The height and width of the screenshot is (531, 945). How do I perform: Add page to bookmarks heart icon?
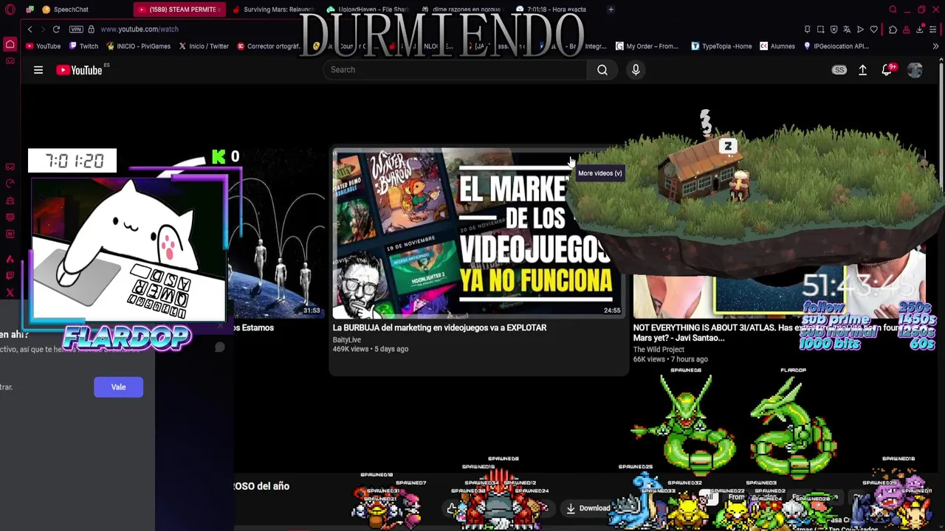coord(874,29)
